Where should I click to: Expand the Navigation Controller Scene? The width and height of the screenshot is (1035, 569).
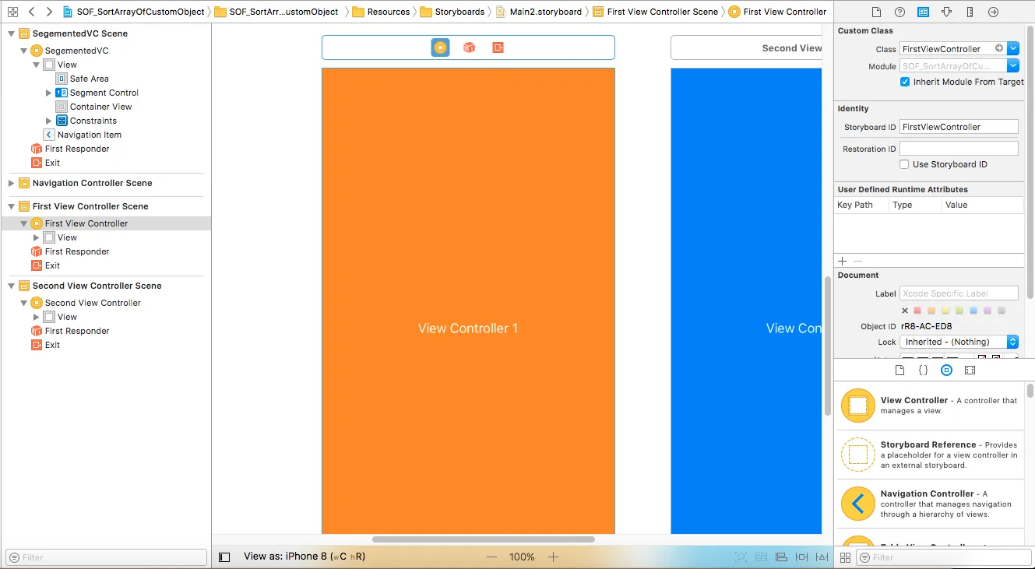click(x=11, y=183)
